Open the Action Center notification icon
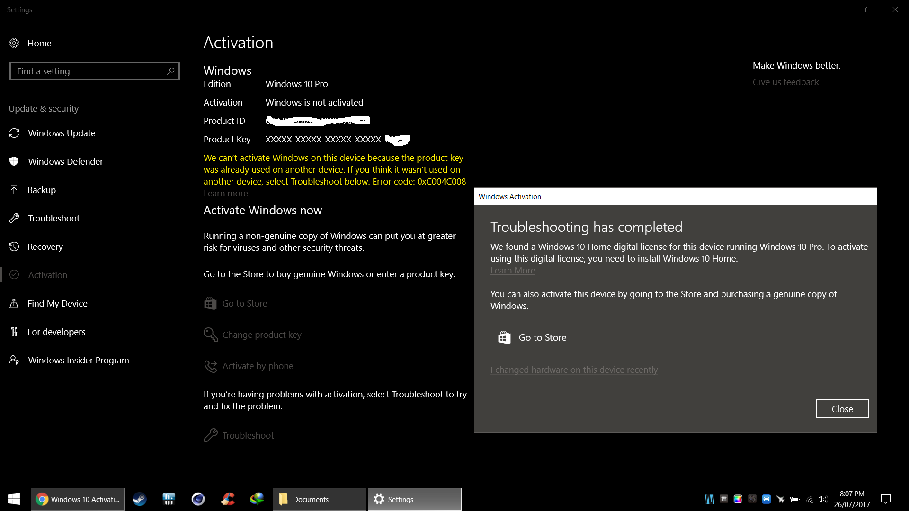 (886, 499)
